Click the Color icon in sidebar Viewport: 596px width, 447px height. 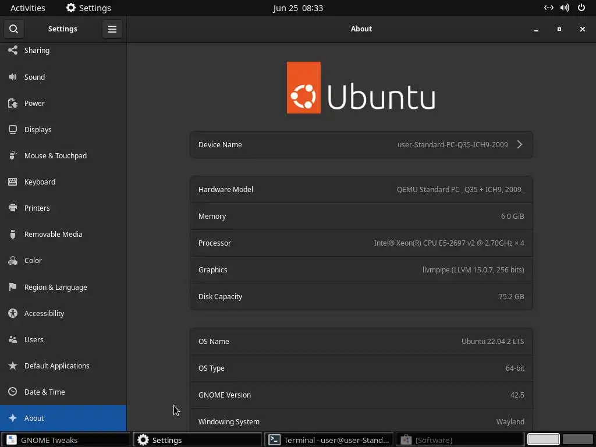(x=13, y=260)
